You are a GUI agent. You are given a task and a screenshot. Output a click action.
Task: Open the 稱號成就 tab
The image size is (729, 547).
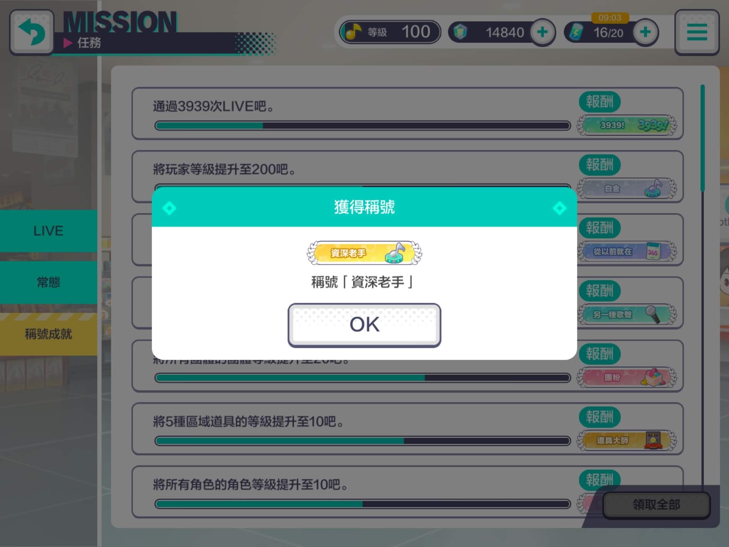pos(48,334)
